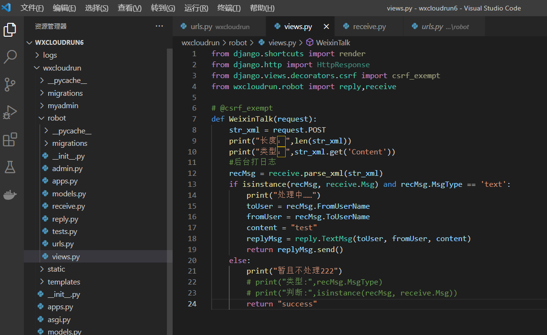Image resolution: width=547 pixels, height=335 pixels.
Task: Click the VS Code logo icon
Action: pyautogui.click(x=6, y=7)
